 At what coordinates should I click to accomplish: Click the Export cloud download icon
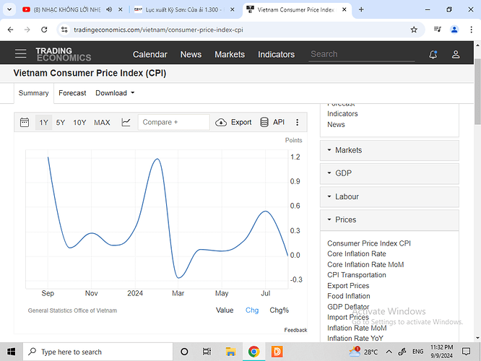(221, 122)
